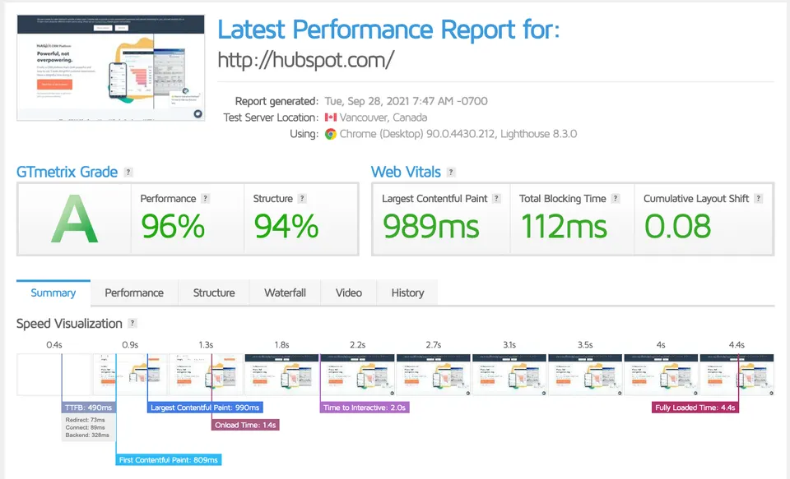Open the Total Blocking Time help icon
This screenshot has height=479, width=790.
click(616, 198)
